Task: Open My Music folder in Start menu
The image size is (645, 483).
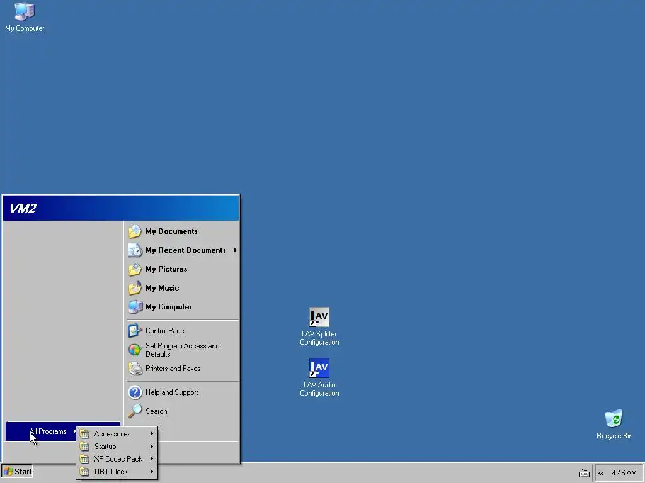Action: point(182,288)
